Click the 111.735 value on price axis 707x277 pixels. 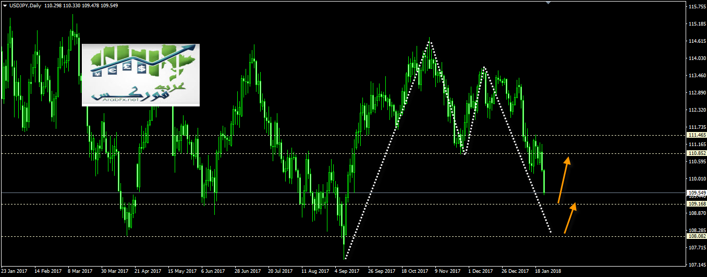click(x=697, y=127)
